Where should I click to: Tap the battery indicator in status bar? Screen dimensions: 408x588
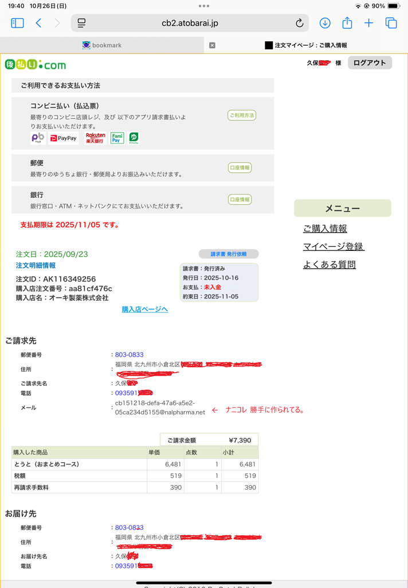(394, 6)
